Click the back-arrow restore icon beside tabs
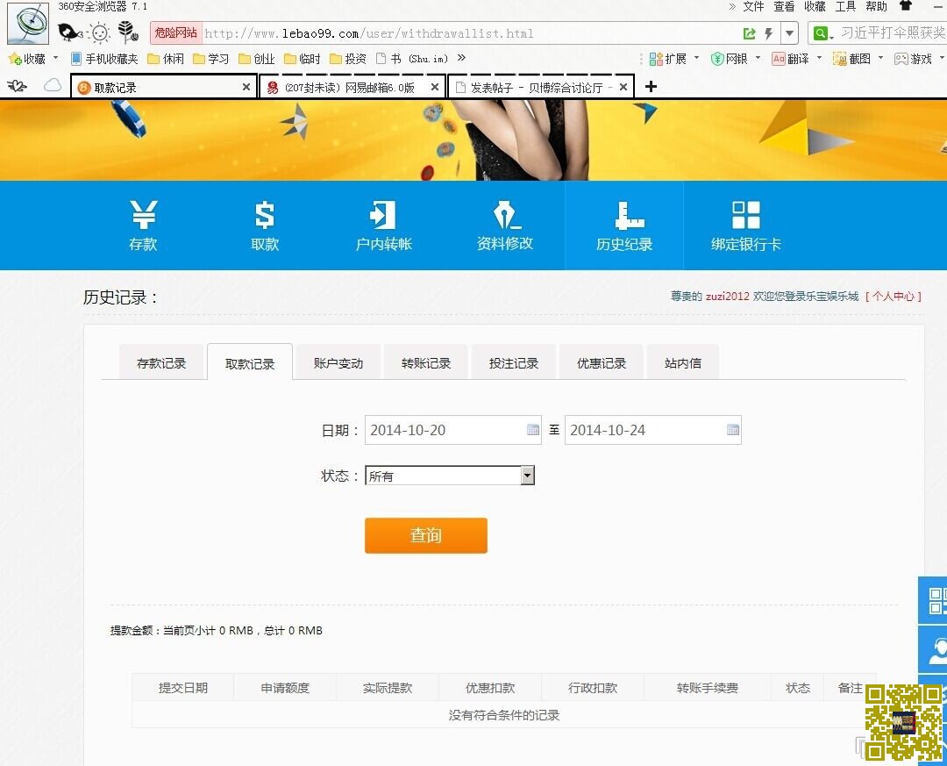The width and height of the screenshot is (947, 766). 17,86
